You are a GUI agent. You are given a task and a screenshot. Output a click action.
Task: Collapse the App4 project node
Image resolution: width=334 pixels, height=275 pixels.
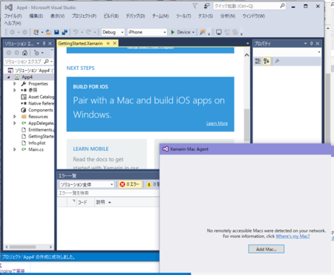pyautogui.click(x=9, y=77)
